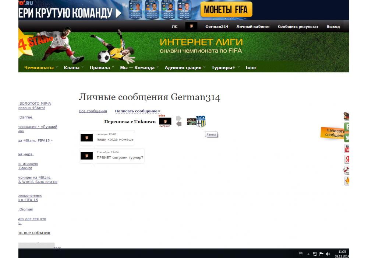Viewport: 368px width, 258px height.
Task: Click the Написать сообщение link above the conversation
Action: point(136,111)
